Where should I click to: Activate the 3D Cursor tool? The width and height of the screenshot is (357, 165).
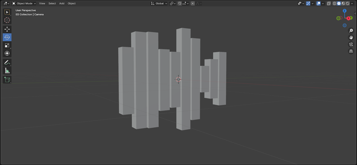click(7, 20)
